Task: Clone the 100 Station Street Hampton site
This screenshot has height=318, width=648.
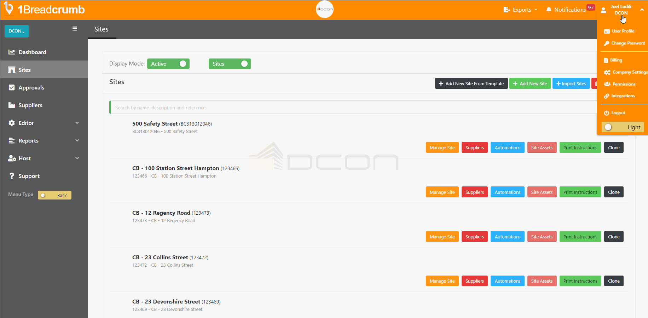Action: 614,192
